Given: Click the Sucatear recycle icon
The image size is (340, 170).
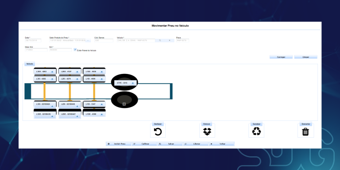Looking at the screenshot, I should [x=256, y=131].
